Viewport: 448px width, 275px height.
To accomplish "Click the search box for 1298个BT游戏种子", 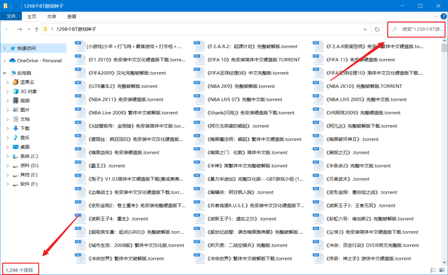I will (416, 29).
